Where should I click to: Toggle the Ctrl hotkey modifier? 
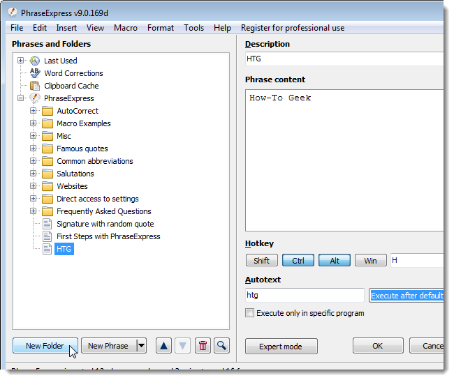coord(298,260)
